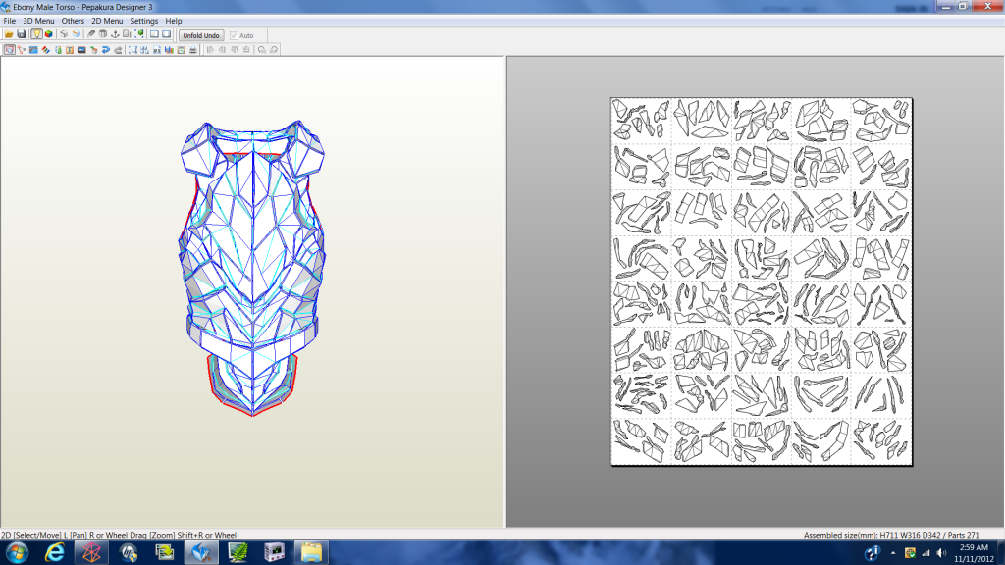Open the Others menu

tap(73, 21)
